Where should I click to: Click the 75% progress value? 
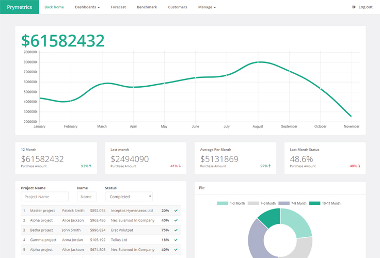[x=165, y=230]
